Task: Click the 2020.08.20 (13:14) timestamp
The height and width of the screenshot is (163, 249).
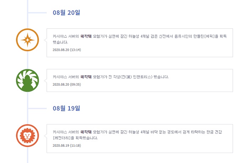Action: pos(67,50)
